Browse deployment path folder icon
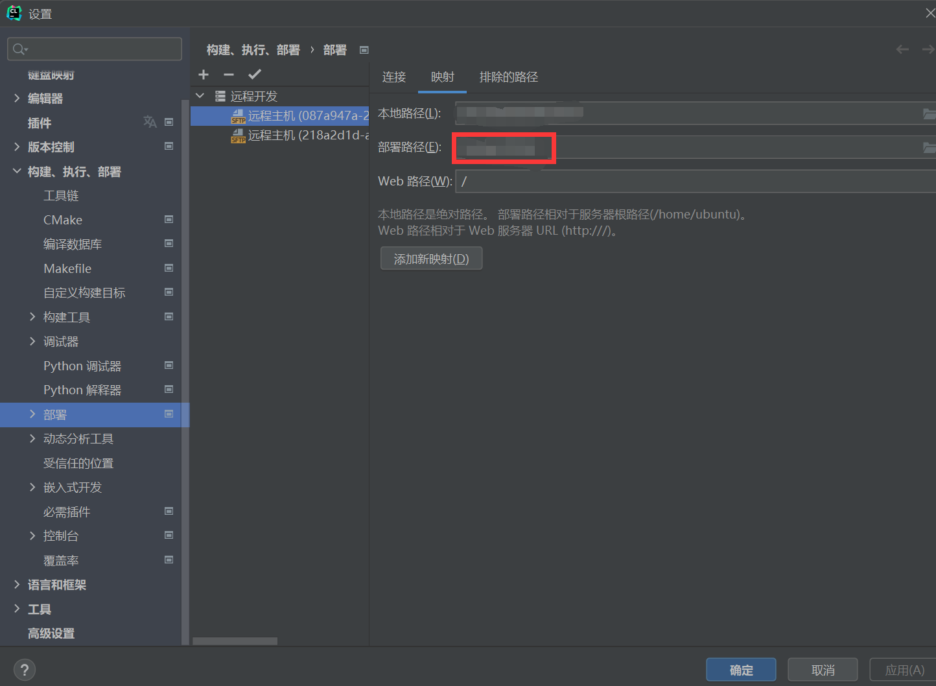 point(929,148)
